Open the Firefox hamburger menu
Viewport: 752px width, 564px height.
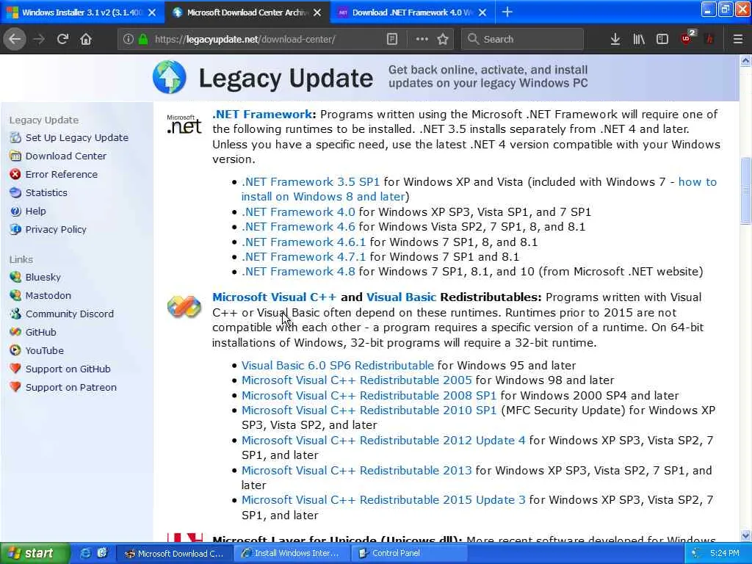click(x=737, y=39)
